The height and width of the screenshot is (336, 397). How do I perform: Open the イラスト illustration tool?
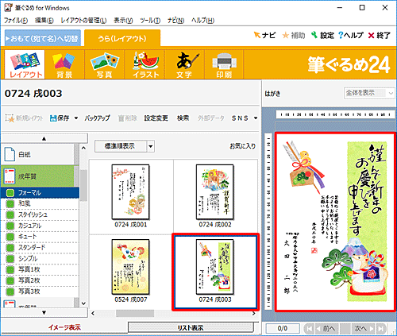click(x=145, y=64)
